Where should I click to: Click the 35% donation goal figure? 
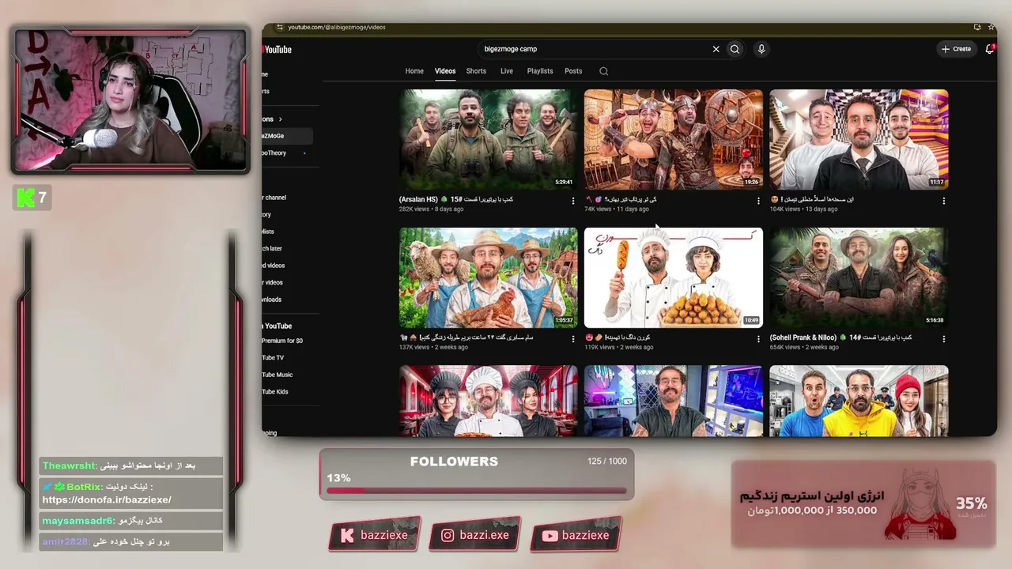point(972,503)
